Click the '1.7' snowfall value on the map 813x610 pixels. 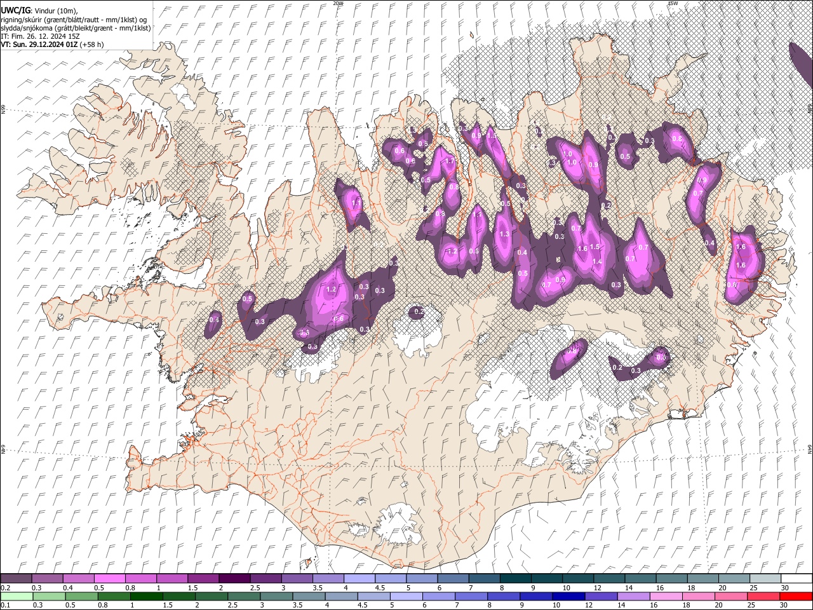(x=450, y=161)
